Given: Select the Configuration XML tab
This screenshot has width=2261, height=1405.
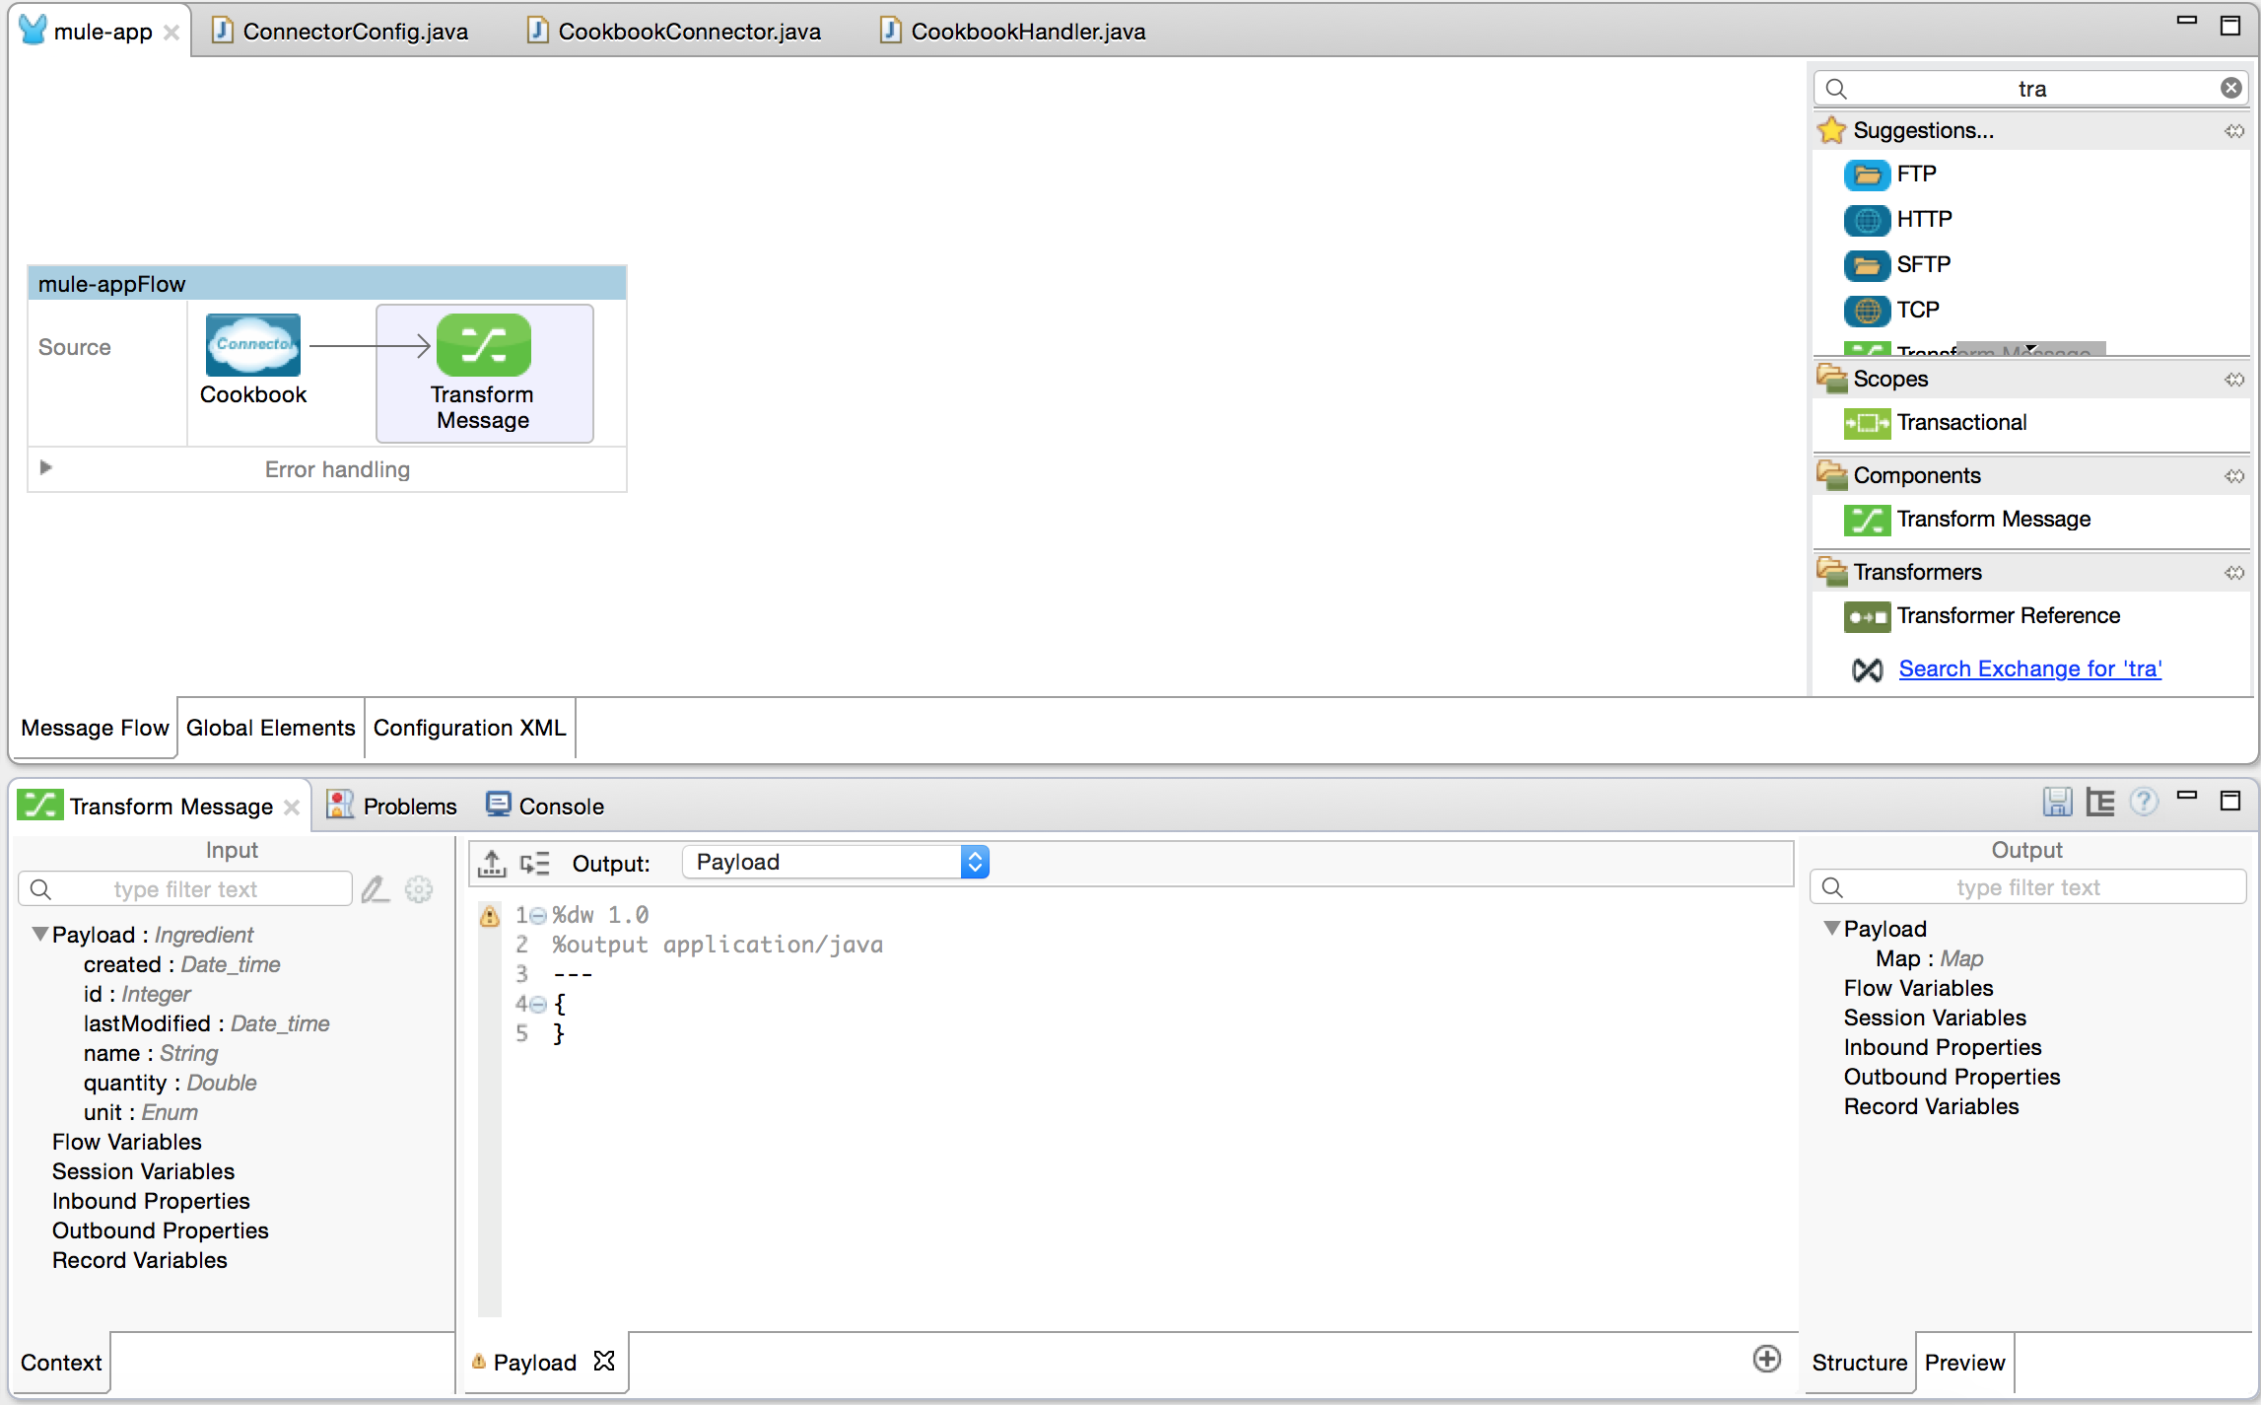Looking at the screenshot, I should click(x=469, y=727).
